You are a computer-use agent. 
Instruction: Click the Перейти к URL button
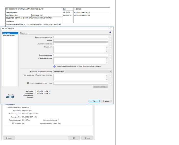click(100, 87)
